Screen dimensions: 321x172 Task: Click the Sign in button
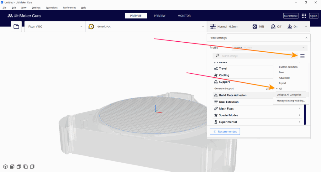313,16
